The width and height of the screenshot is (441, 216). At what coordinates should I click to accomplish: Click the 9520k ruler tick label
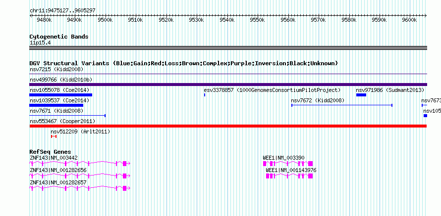point(166,20)
